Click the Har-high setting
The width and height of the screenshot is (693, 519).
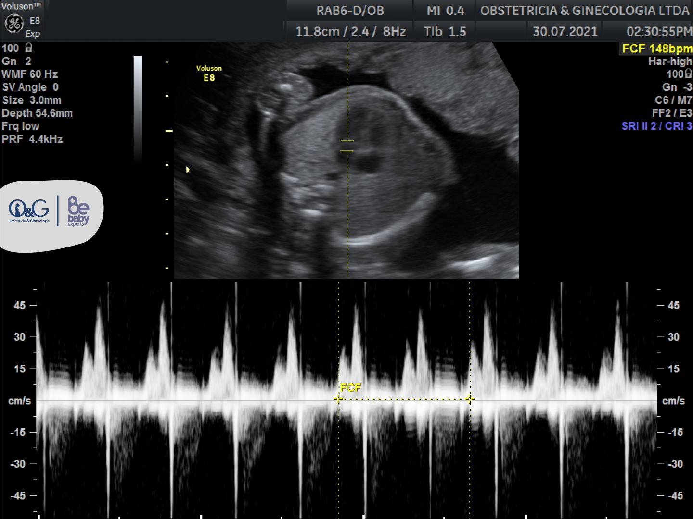670,61
